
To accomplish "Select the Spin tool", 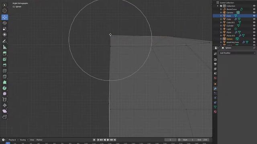I will [4, 88].
